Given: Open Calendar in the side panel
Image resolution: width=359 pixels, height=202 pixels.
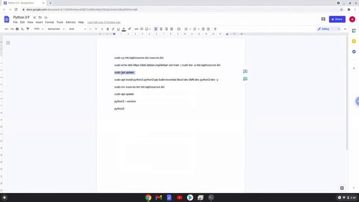Looking at the screenshot, I should (x=354, y=31).
